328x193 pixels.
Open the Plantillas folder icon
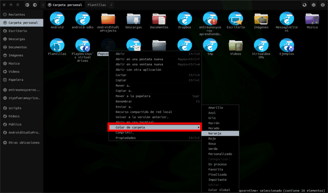(57, 45)
